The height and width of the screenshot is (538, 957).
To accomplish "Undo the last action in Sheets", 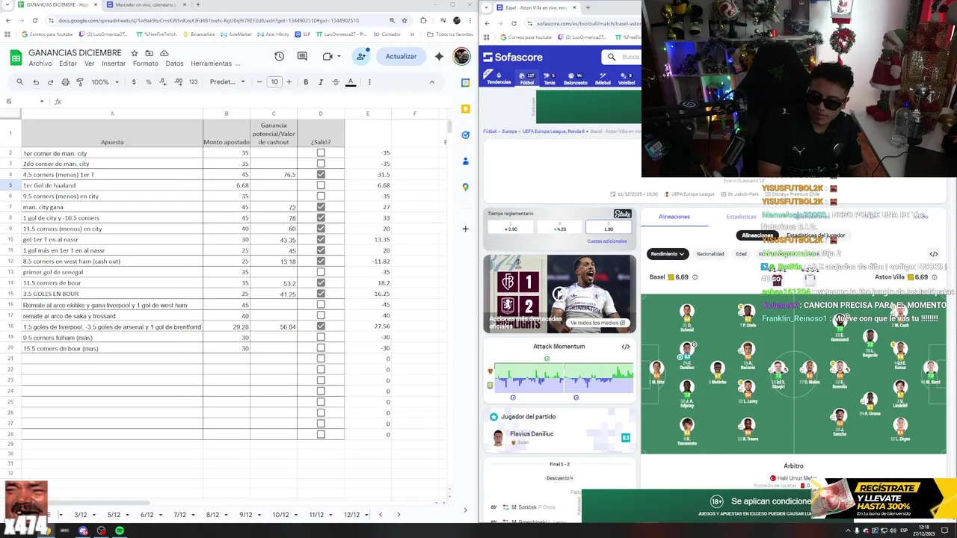I will (x=36, y=82).
